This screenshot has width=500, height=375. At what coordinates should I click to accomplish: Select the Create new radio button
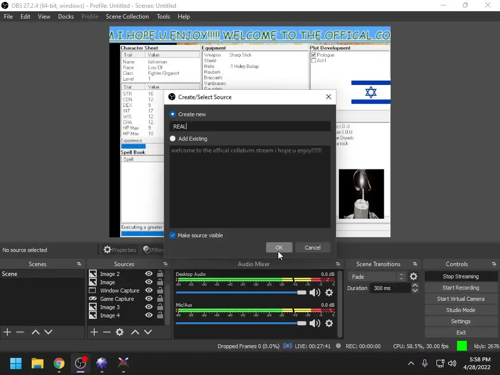[172, 114]
